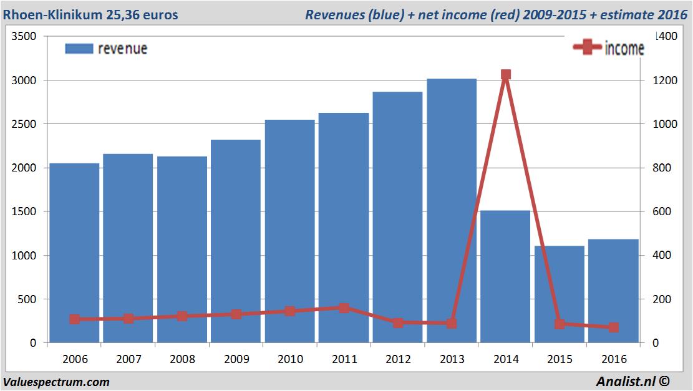693x391 pixels.
Task: Click the 2016 x-axis year label
Action: click(614, 359)
